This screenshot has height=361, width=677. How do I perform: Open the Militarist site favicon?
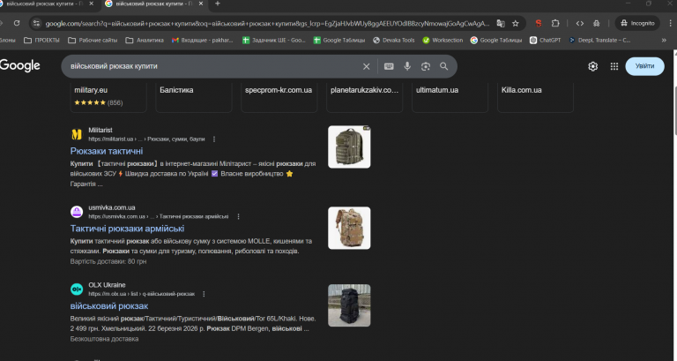[77, 134]
